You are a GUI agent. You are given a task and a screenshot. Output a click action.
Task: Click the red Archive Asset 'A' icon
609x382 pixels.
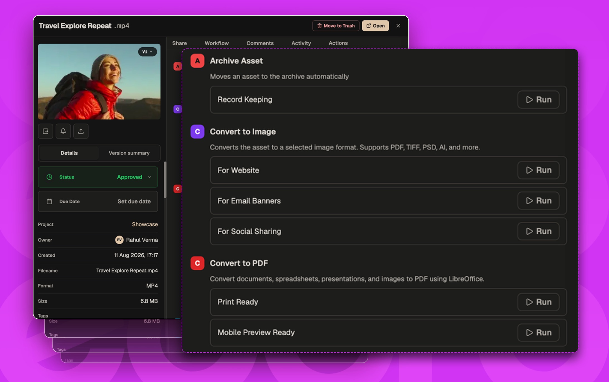(x=197, y=61)
